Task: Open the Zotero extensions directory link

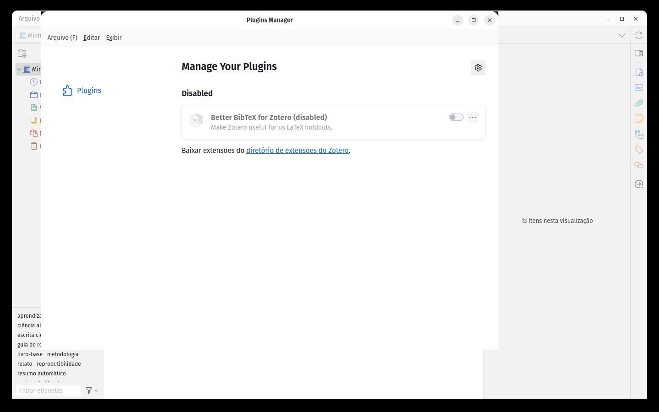Action: click(x=297, y=151)
